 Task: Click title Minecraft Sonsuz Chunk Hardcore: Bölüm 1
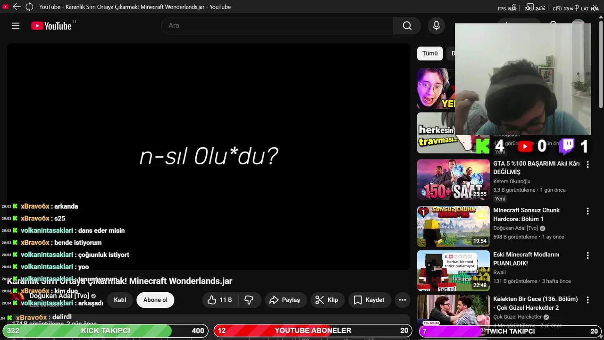[x=526, y=214]
